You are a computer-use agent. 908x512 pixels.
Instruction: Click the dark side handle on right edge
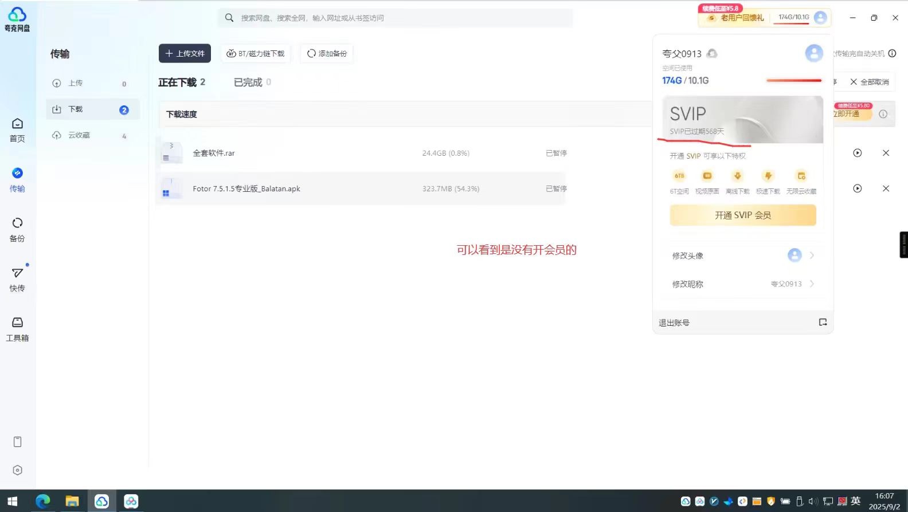[x=904, y=245]
